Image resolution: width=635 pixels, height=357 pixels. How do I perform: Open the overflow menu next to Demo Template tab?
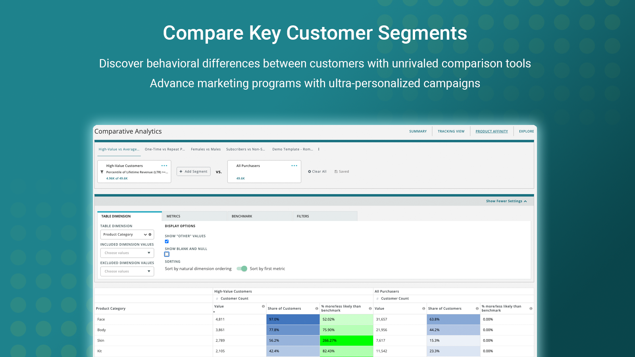(x=319, y=149)
